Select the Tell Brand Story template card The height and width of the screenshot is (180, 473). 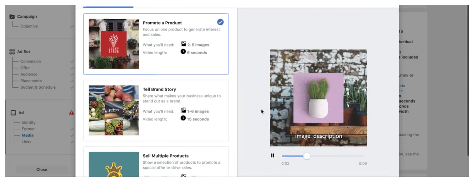[156, 110]
